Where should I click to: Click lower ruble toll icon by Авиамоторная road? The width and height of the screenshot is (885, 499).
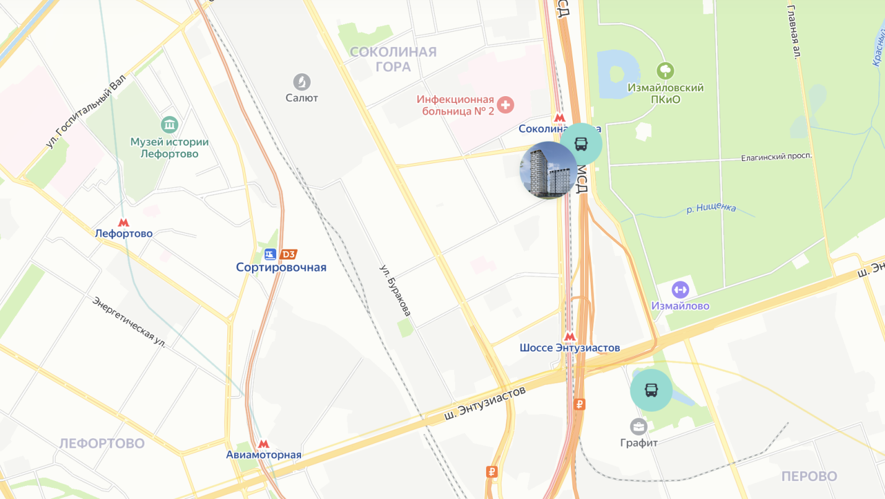click(492, 472)
